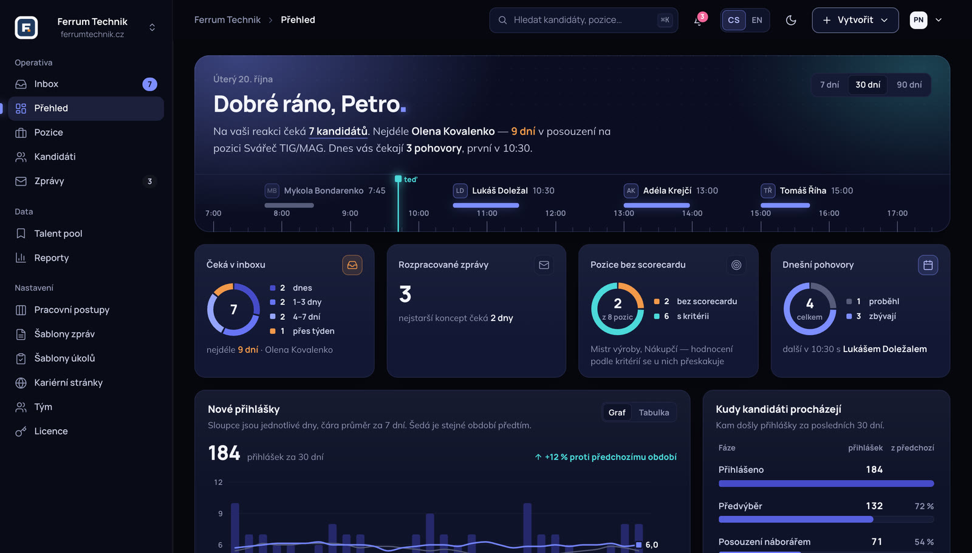Open Talent pool from sidebar

coord(86,234)
